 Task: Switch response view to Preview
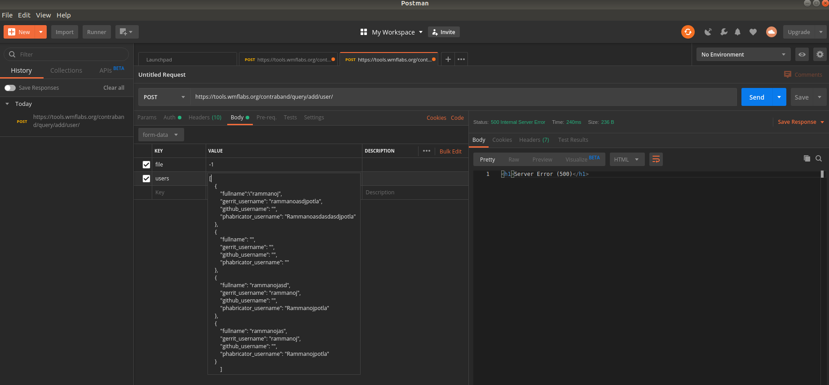click(542, 159)
